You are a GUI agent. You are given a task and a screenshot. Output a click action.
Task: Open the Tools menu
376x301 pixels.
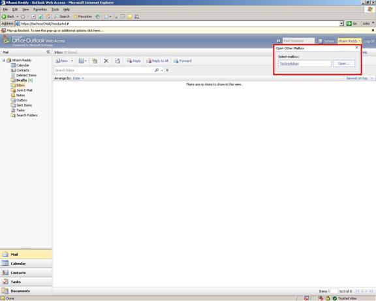55,9
